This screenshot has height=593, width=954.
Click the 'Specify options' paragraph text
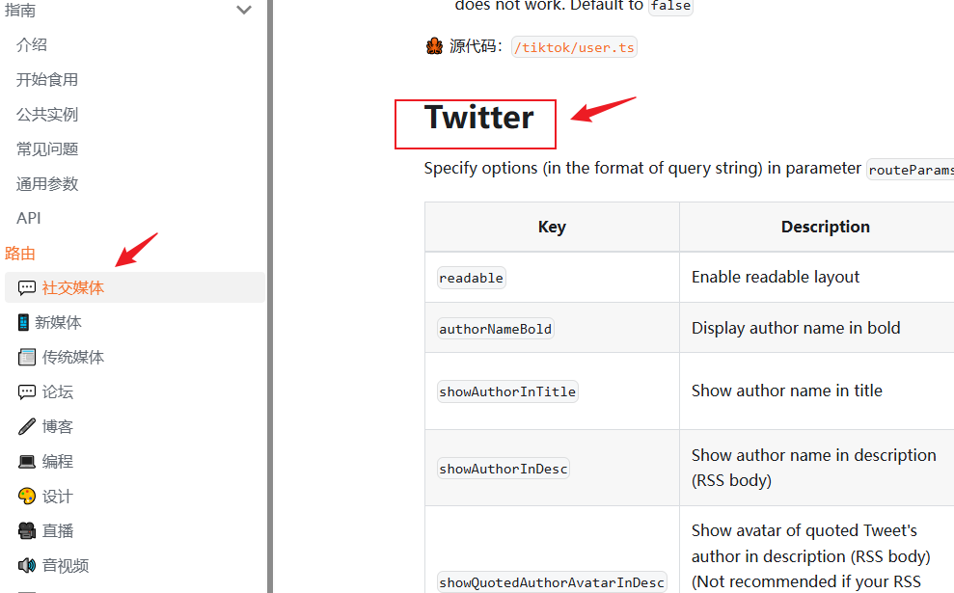642,168
